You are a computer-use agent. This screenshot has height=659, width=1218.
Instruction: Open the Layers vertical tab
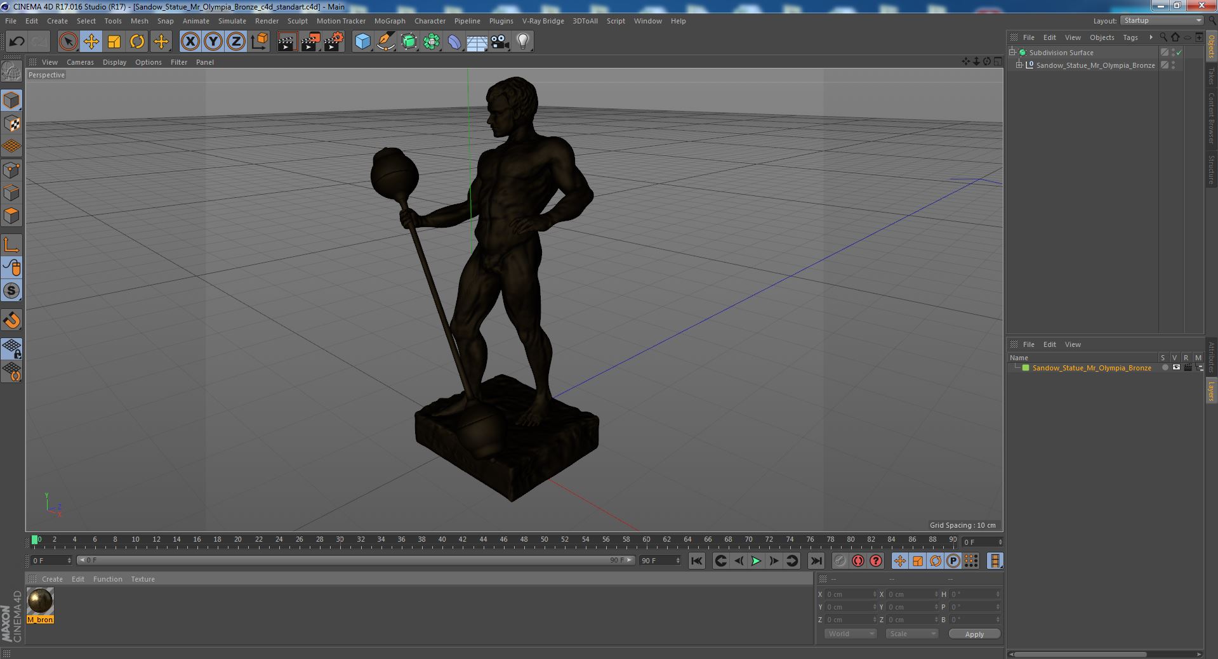click(x=1211, y=391)
